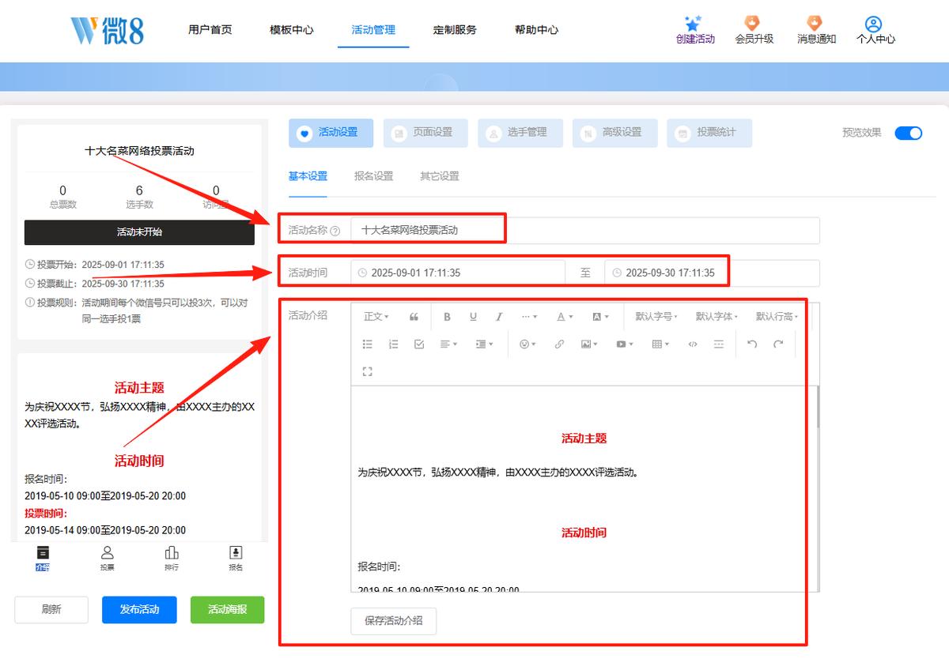This screenshot has height=670, width=949.
Task: Click the help icon beside 活动名称
Action: pyautogui.click(x=335, y=231)
